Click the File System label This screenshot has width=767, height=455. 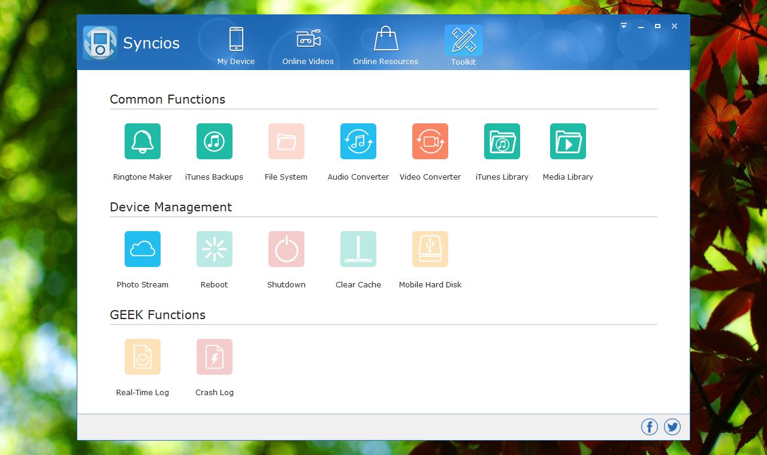(286, 177)
